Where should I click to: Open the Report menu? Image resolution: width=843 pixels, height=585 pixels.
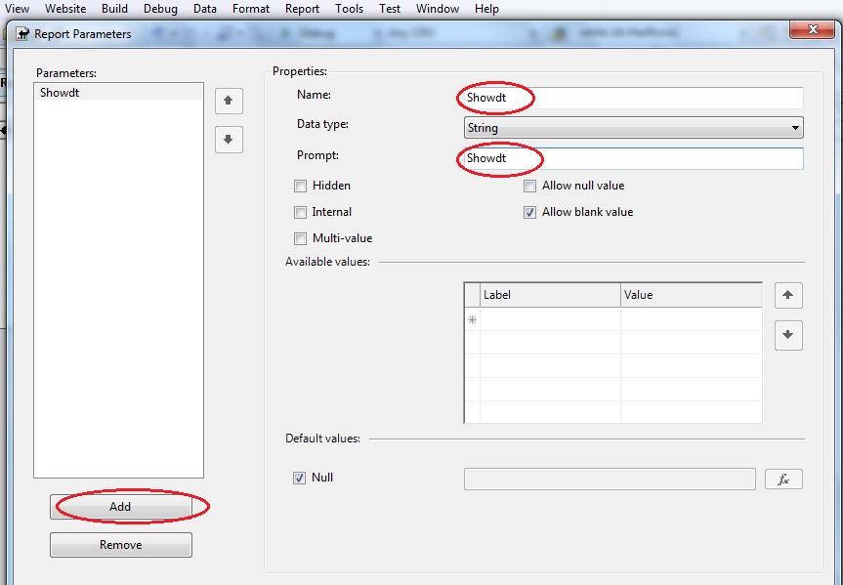[x=302, y=8]
